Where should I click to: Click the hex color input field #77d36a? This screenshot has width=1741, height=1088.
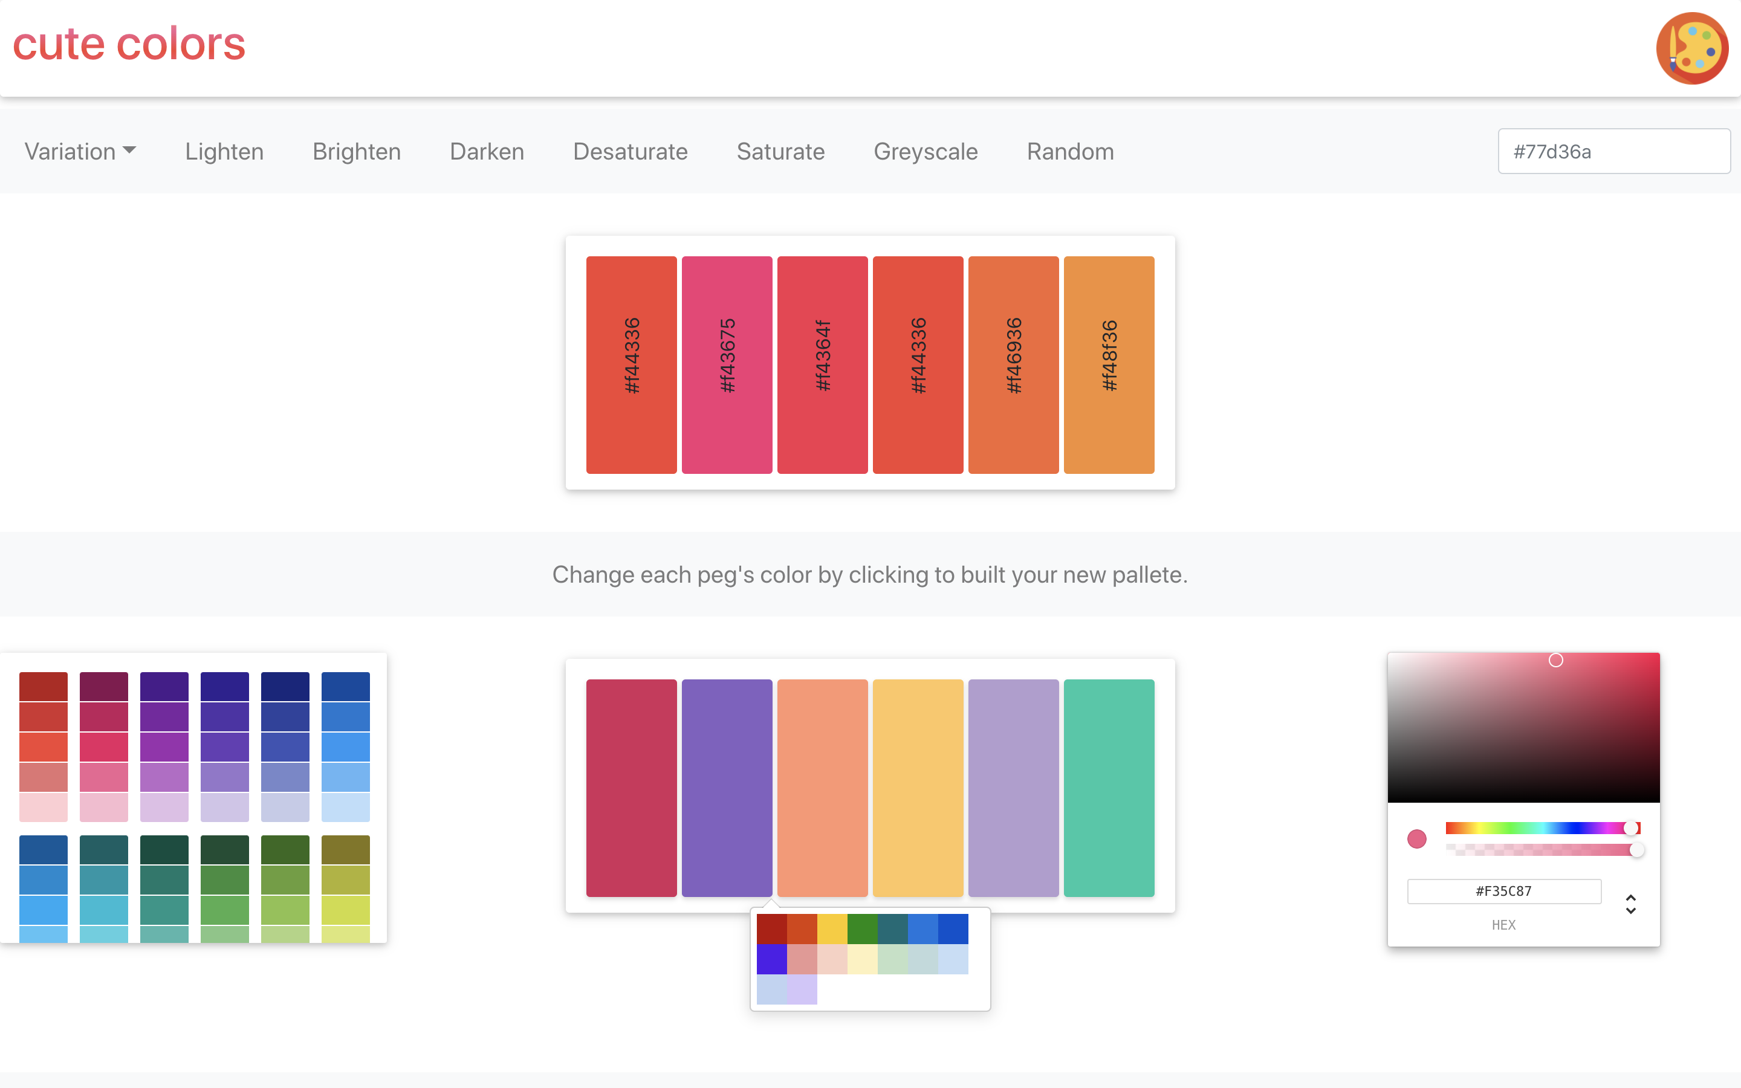[x=1613, y=151]
